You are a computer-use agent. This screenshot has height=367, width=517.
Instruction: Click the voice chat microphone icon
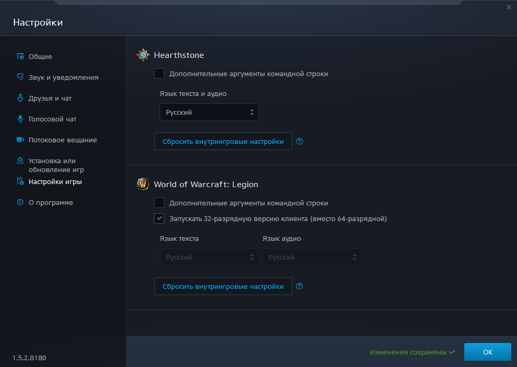point(20,119)
